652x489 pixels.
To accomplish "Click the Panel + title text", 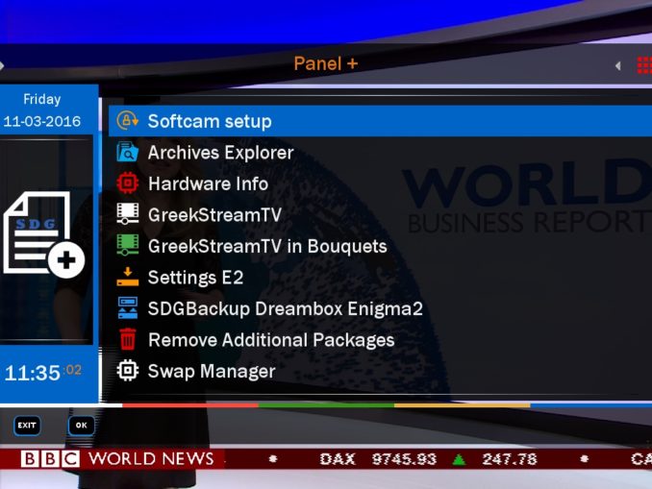I will coord(326,64).
